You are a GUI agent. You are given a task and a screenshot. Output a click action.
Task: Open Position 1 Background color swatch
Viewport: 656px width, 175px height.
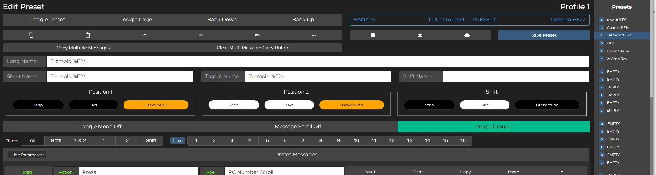click(x=156, y=105)
